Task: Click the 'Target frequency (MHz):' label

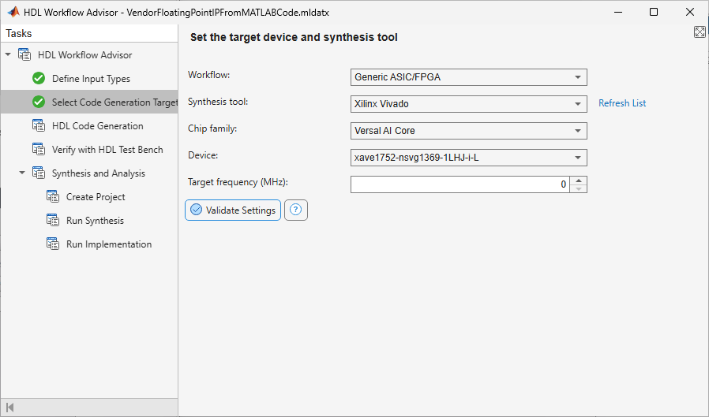Action: 238,182
